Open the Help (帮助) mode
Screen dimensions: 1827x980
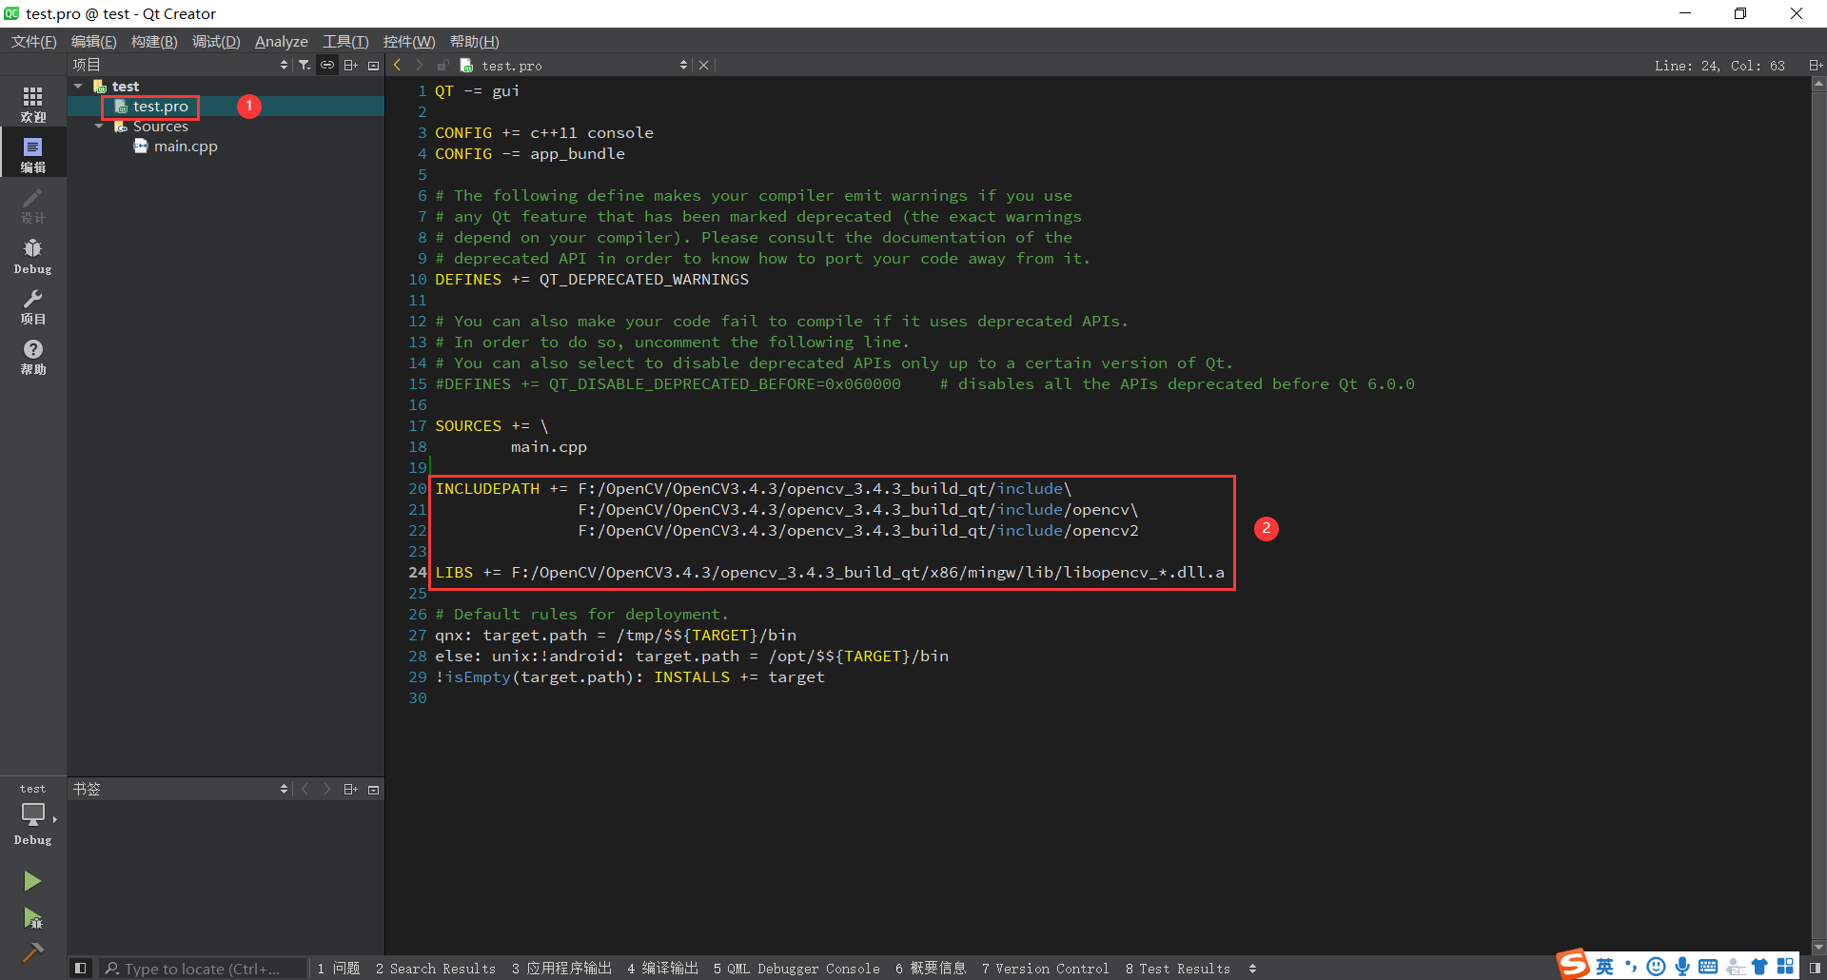coord(33,356)
